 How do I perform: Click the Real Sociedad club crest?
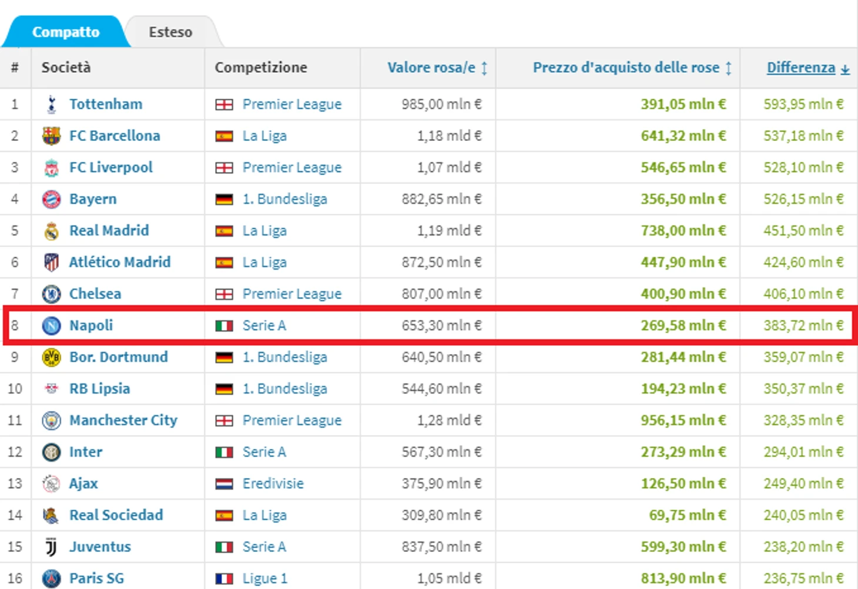[52, 516]
